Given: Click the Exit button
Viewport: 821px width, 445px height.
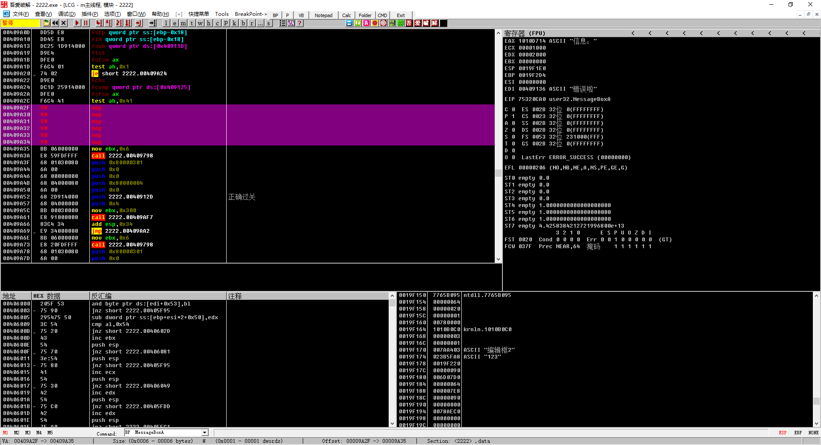Looking at the screenshot, I should pyautogui.click(x=401, y=15).
